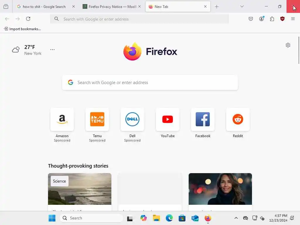Open weather widget three-dot options menu
Screen dimensions: 300x225
(52, 50)
